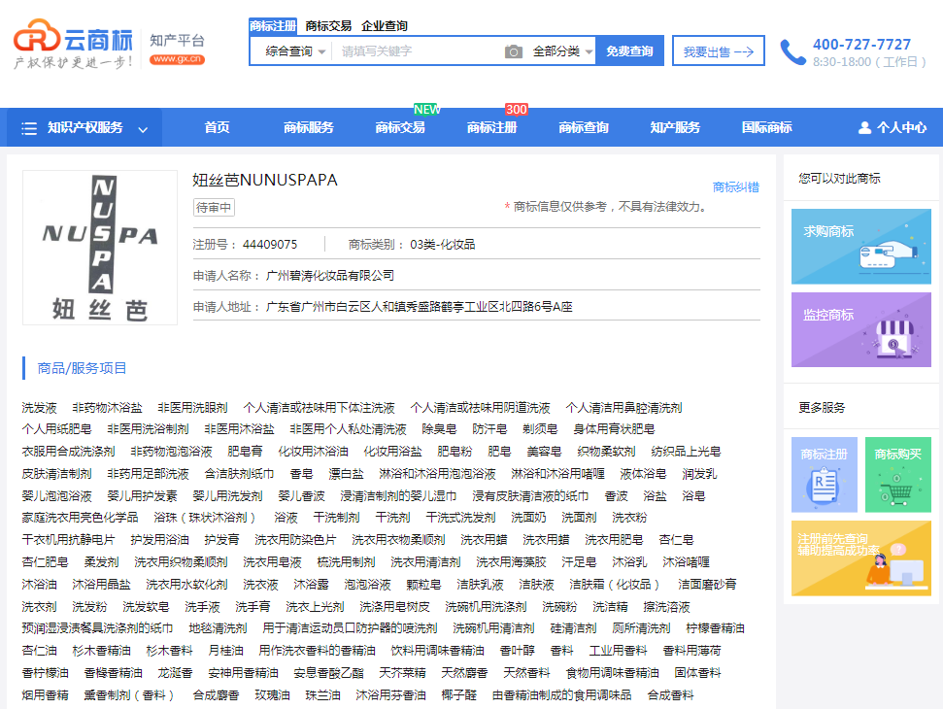Click trademark class 03类-化妆品

pos(442,245)
